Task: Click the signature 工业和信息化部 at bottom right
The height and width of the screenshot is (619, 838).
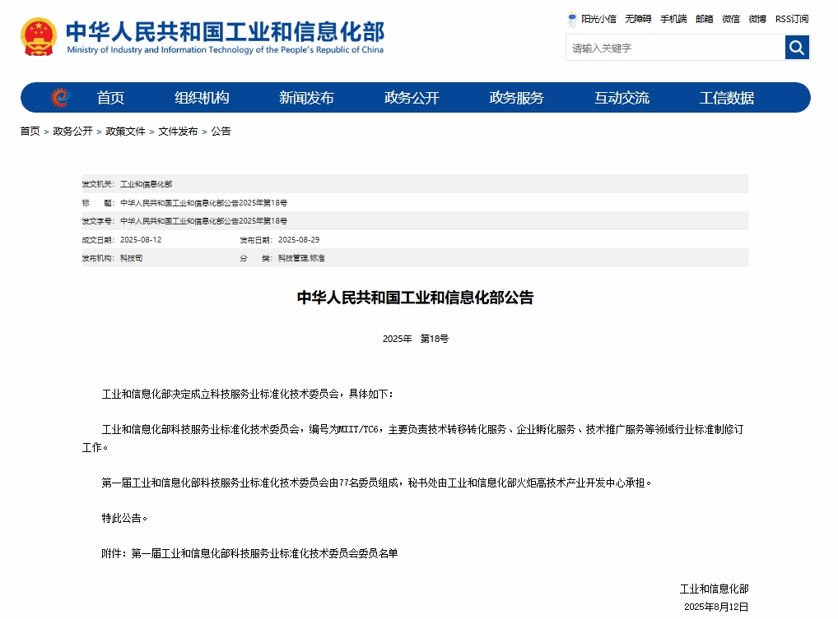Action: (x=714, y=589)
